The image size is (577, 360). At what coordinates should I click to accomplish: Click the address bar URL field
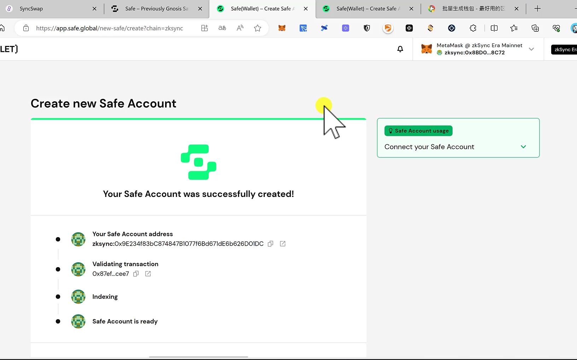tap(110, 28)
